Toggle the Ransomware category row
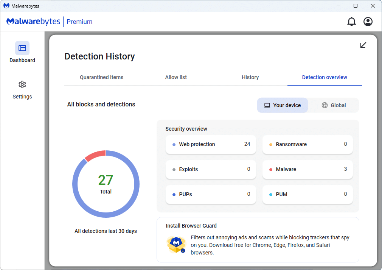 (307, 144)
